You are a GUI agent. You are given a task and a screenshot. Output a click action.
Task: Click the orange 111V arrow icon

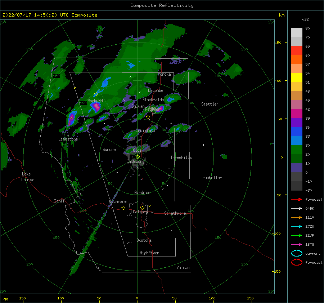(x=297, y=217)
